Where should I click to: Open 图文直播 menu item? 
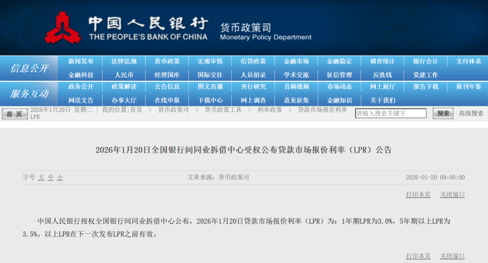pyautogui.click(x=210, y=87)
